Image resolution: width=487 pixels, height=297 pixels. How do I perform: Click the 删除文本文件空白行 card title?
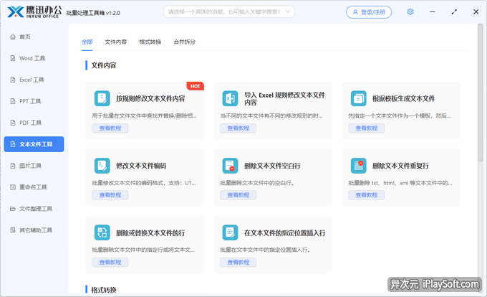(x=272, y=166)
